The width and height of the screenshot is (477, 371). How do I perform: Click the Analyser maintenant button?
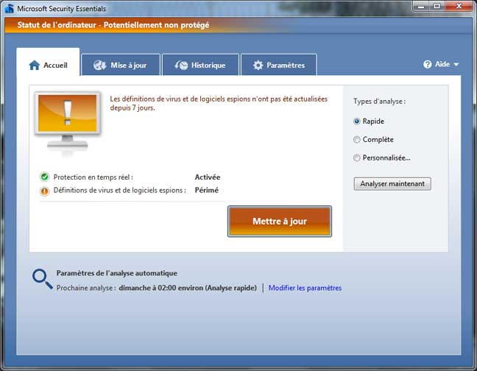392,184
